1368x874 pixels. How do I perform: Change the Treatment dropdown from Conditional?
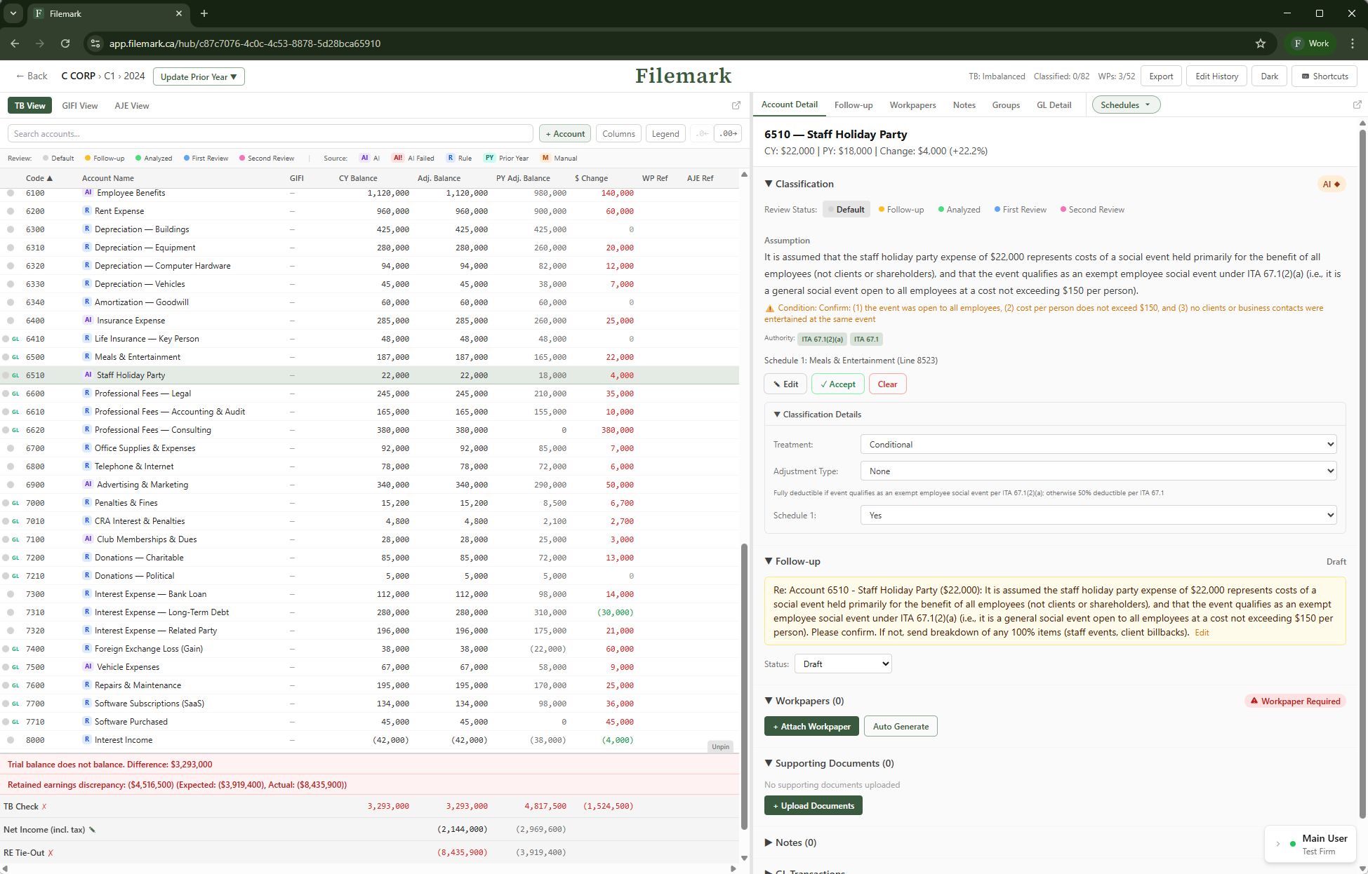point(1097,444)
